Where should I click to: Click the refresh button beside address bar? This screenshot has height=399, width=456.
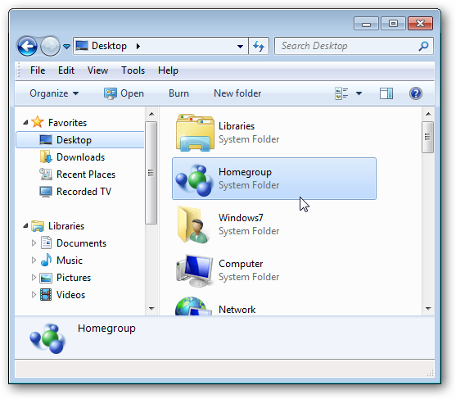(259, 46)
